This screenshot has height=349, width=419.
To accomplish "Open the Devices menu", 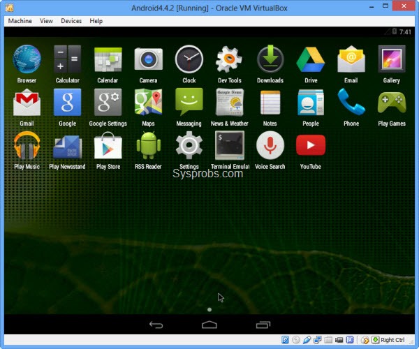I will click(71, 21).
